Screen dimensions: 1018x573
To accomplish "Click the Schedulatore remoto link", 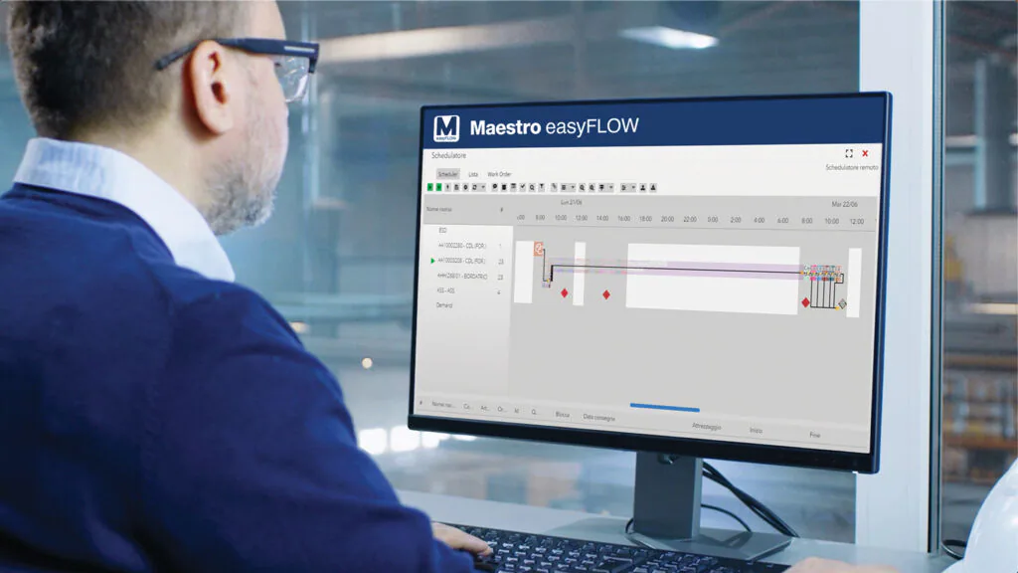I will click(x=851, y=168).
